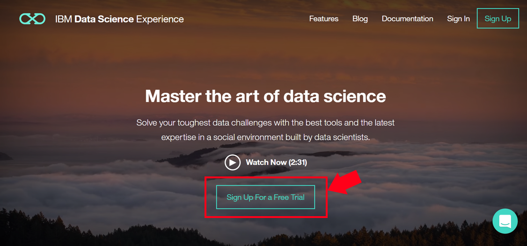This screenshot has height=246, width=527.
Task: Select Sign In in the navigation
Action: tap(458, 19)
